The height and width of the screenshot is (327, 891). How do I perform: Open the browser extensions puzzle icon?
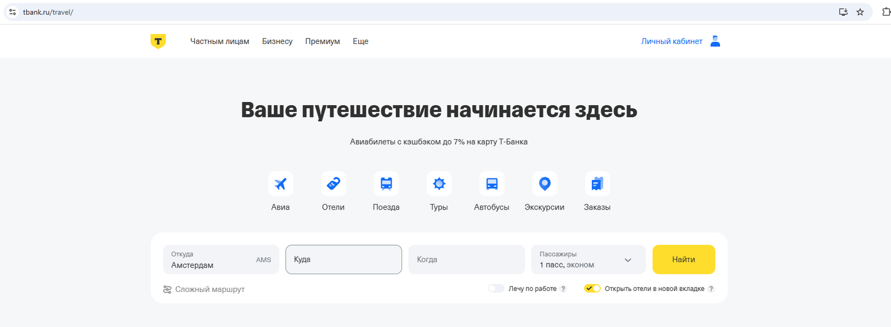(886, 12)
